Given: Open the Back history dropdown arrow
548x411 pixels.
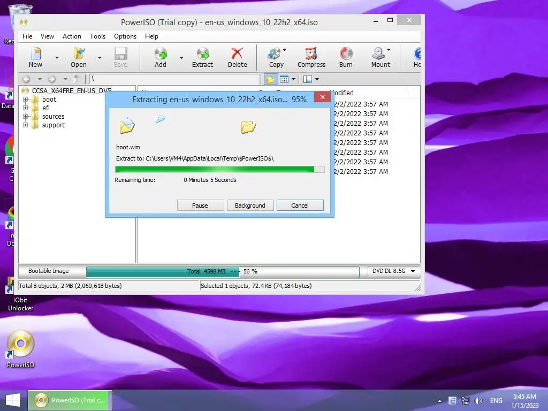Looking at the screenshot, I should [x=40, y=79].
